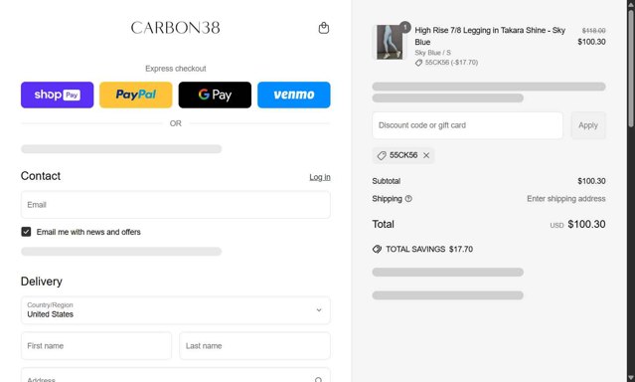
Task: Click the Log in link
Action: pos(320,177)
